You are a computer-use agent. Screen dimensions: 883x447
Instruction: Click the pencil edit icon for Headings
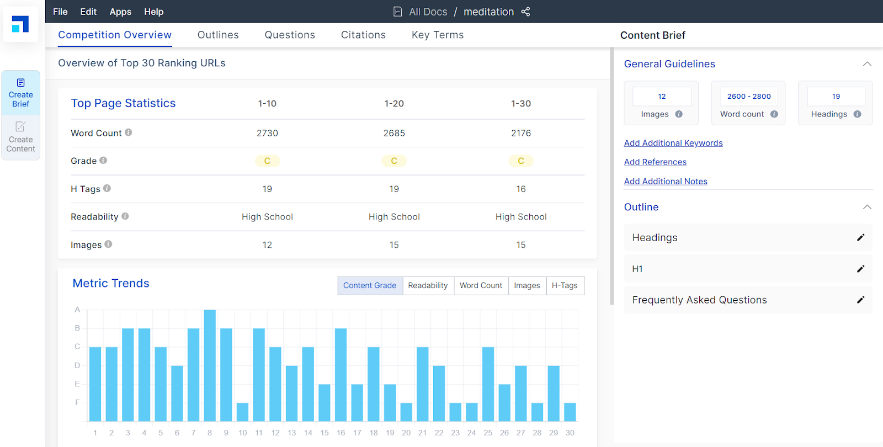click(x=860, y=237)
